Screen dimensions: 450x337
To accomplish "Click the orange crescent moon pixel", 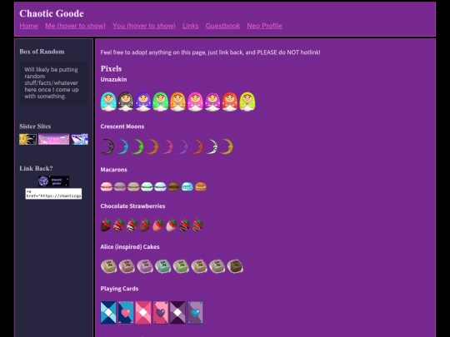I will pyautogui.click(x=152, y=146).
